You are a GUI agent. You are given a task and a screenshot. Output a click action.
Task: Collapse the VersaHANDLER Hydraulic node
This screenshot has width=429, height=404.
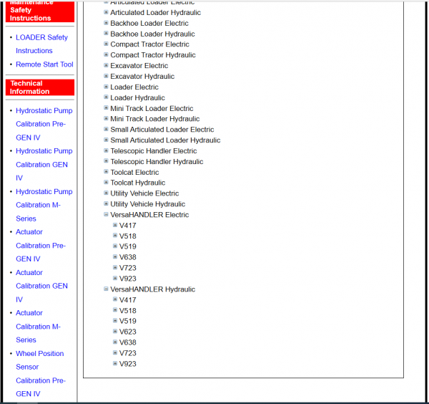point(106,289)
